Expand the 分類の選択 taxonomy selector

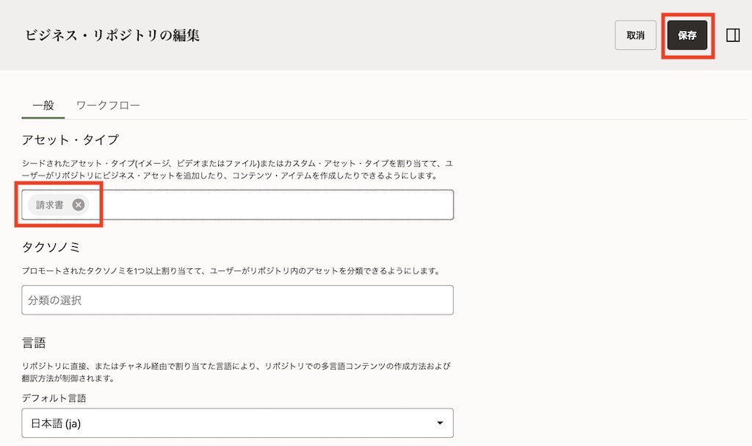(x=235, y=300)
